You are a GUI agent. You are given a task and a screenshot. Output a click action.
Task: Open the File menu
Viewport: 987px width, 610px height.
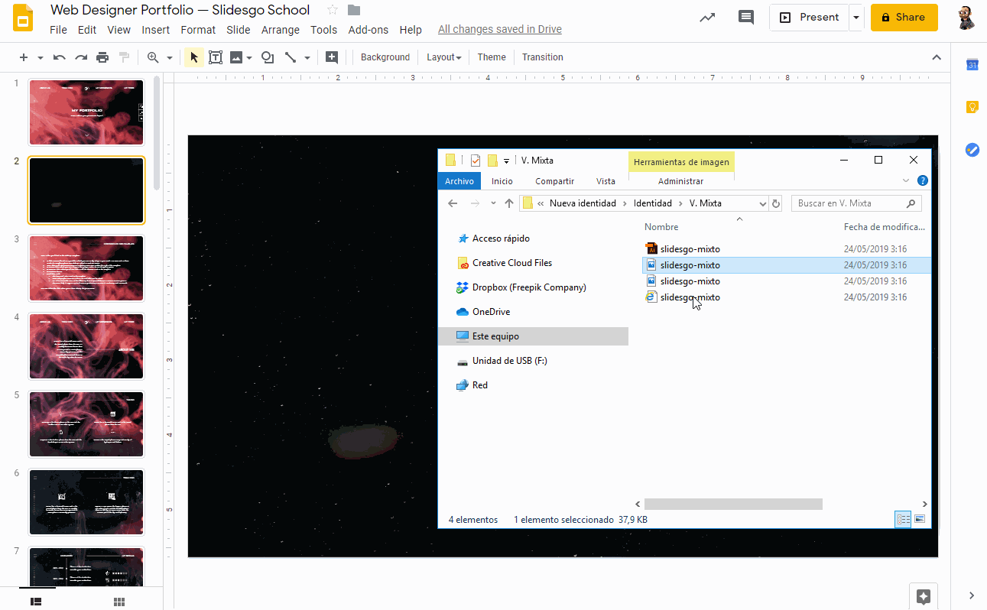click(x=58, y=30)
